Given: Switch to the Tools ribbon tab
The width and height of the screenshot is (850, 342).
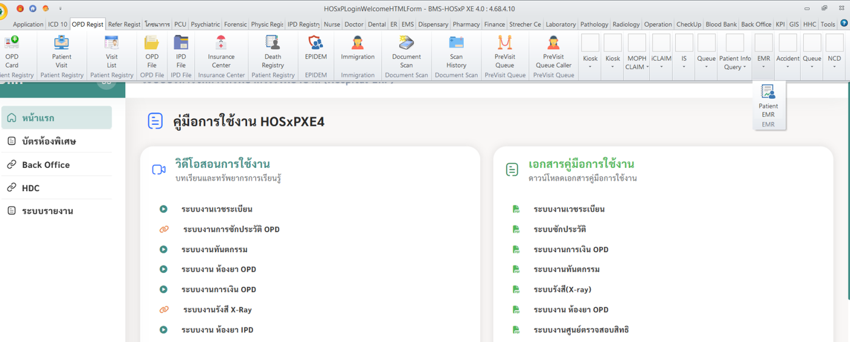Looking at the screenshot, I should click(828, 24).
